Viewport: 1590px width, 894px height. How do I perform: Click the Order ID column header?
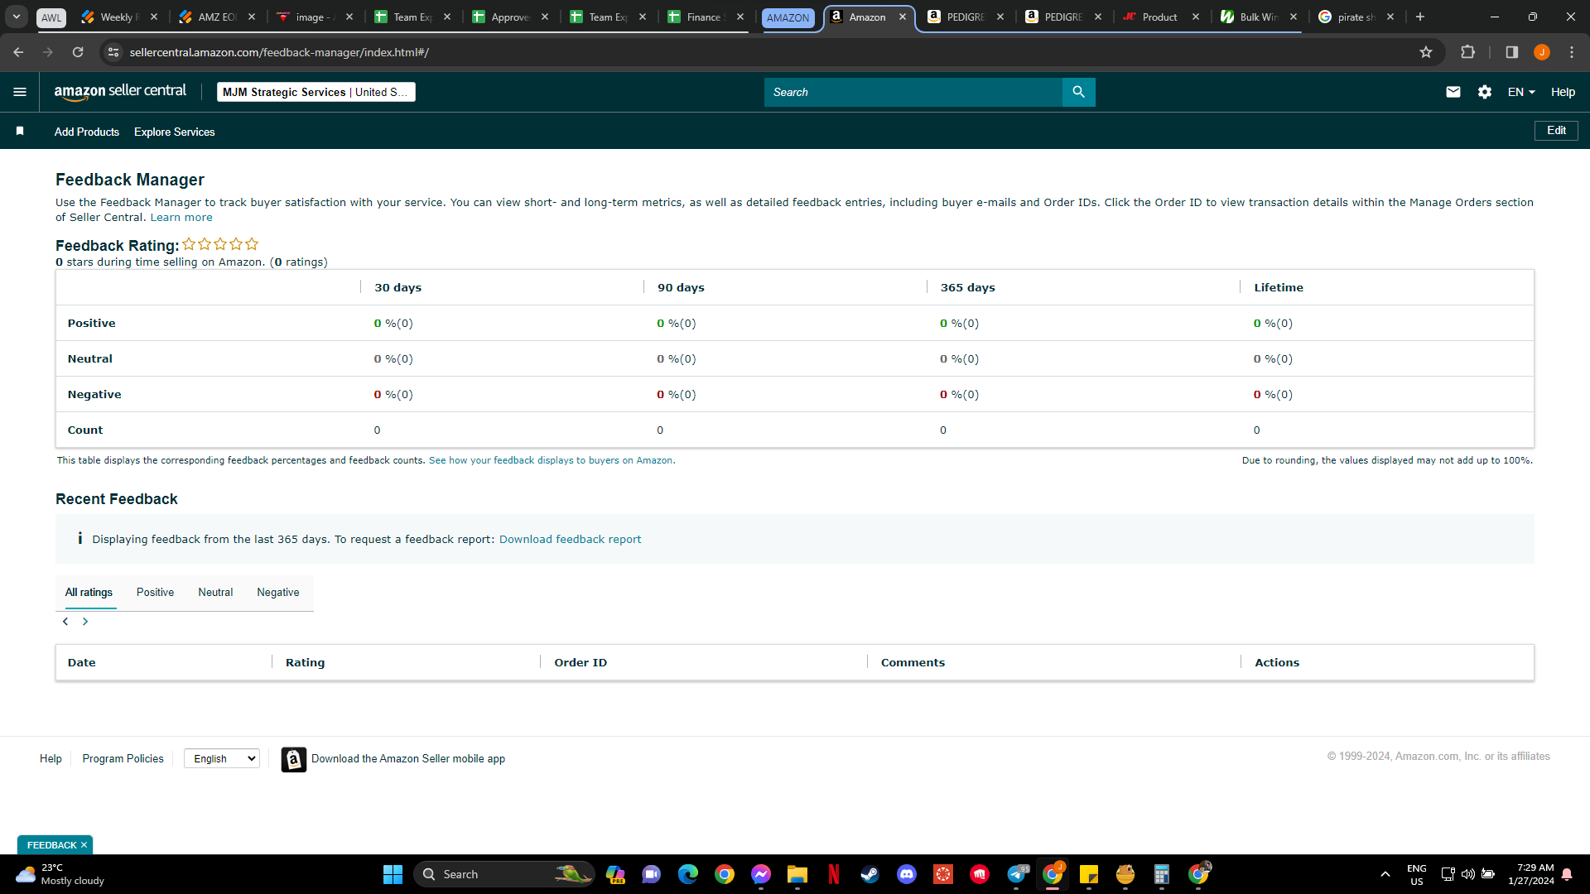pyautogui.click(x=581, y=663)
